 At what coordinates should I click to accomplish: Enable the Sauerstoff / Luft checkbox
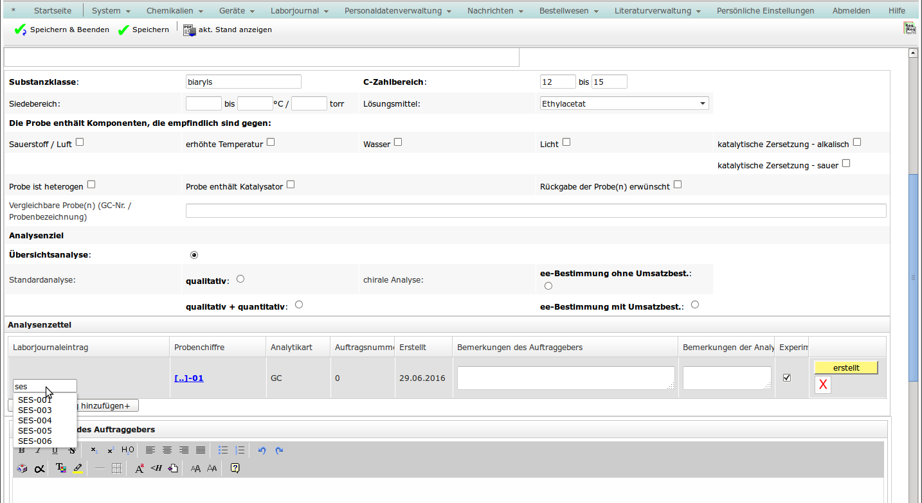tap(80, 143)
